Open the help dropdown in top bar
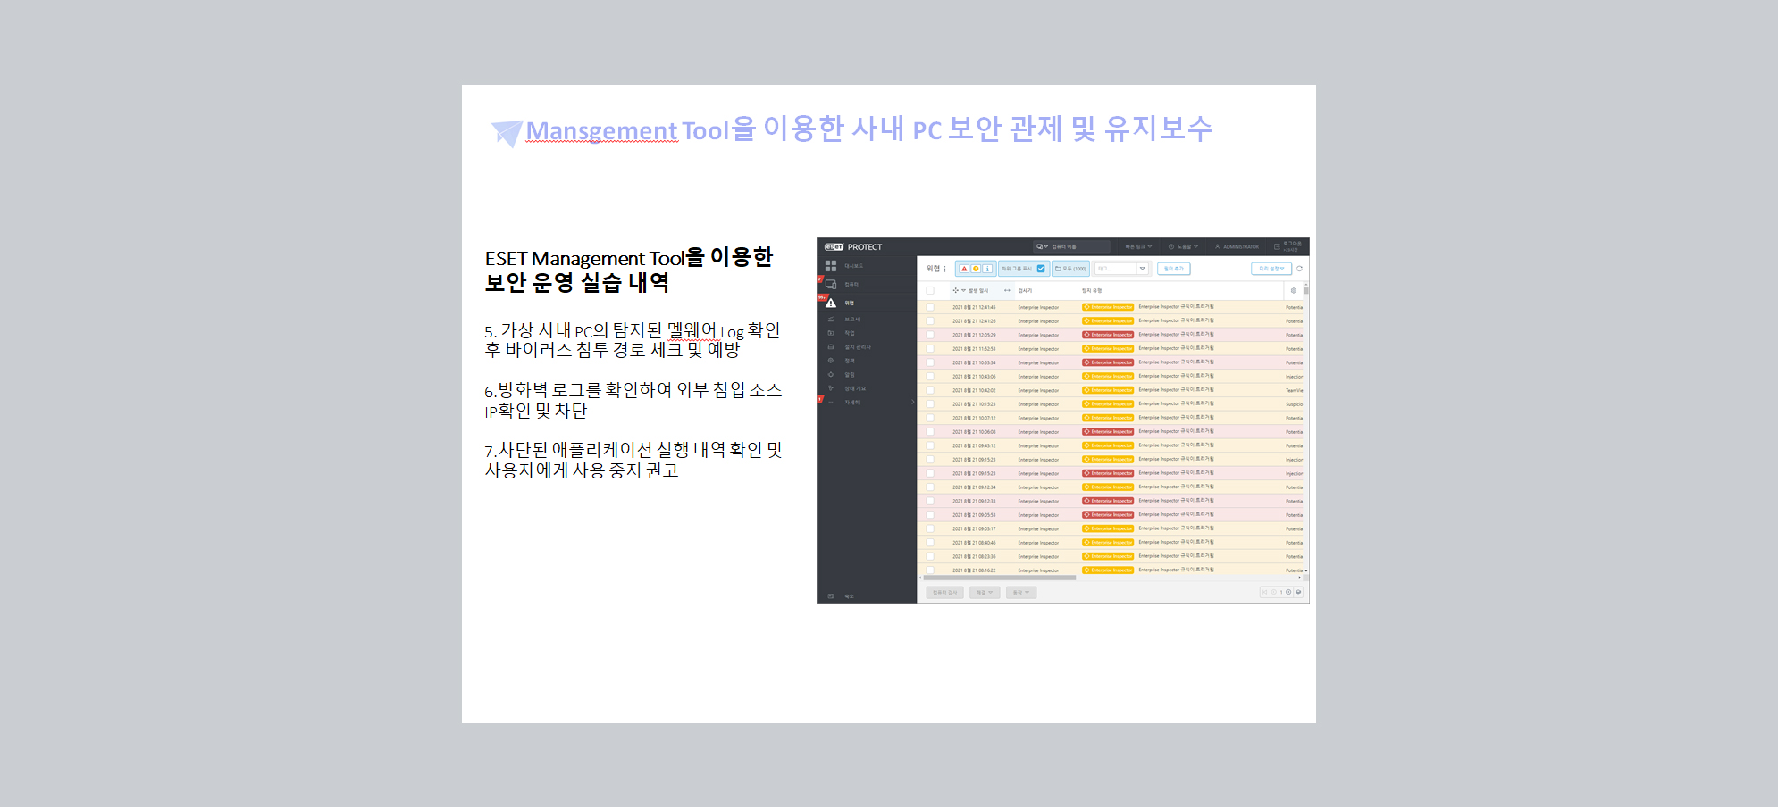The image size is (1778, 807). coord(1184,247)
